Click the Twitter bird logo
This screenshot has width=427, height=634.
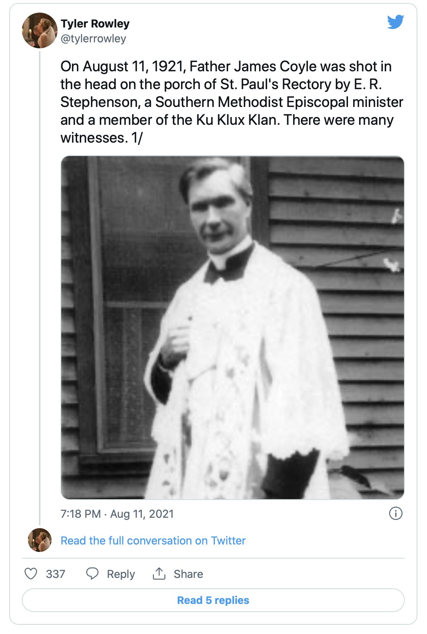click(395, 22)
